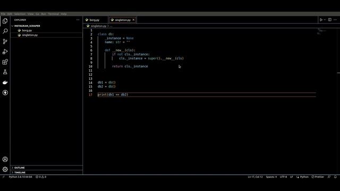
Task: Click the name: str = "" line
Action: pyautogui.click(x=117, y=42)
